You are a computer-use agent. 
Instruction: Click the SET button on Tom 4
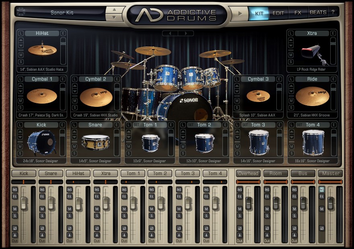point(299,125)
